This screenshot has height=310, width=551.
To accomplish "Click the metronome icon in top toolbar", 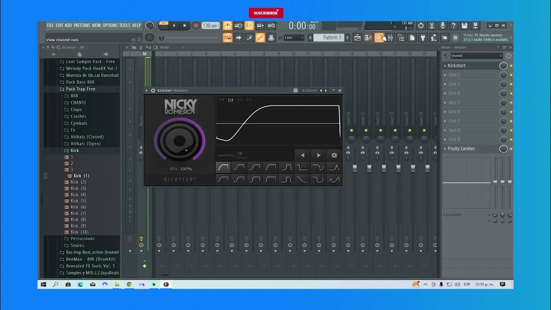I will click(x=227, y=25).
